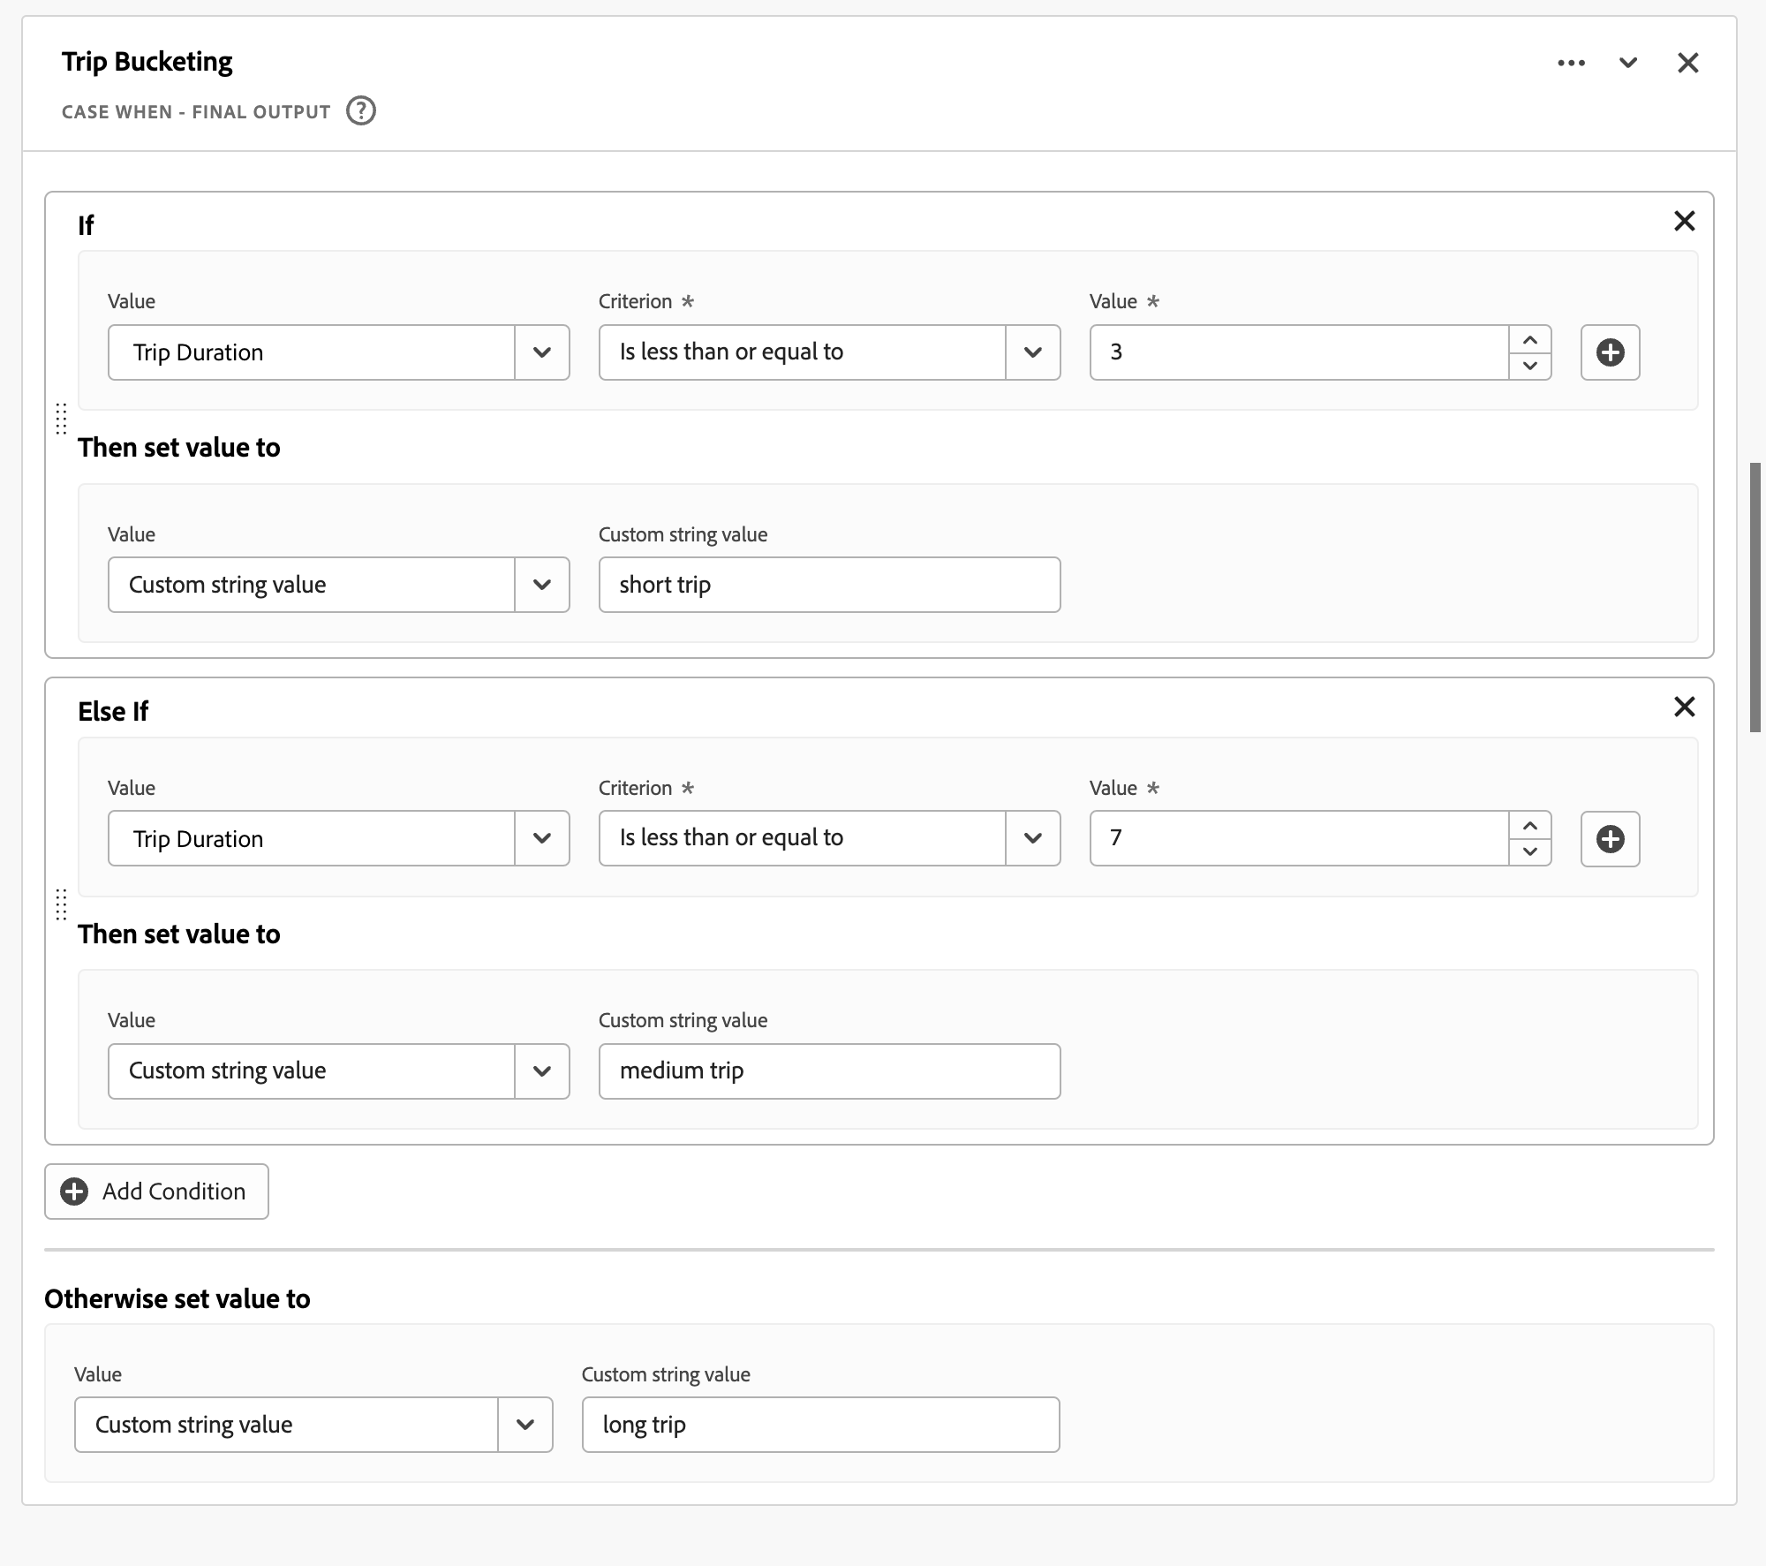
Task: Remove the If condition block
Action: click(1684, 221)
